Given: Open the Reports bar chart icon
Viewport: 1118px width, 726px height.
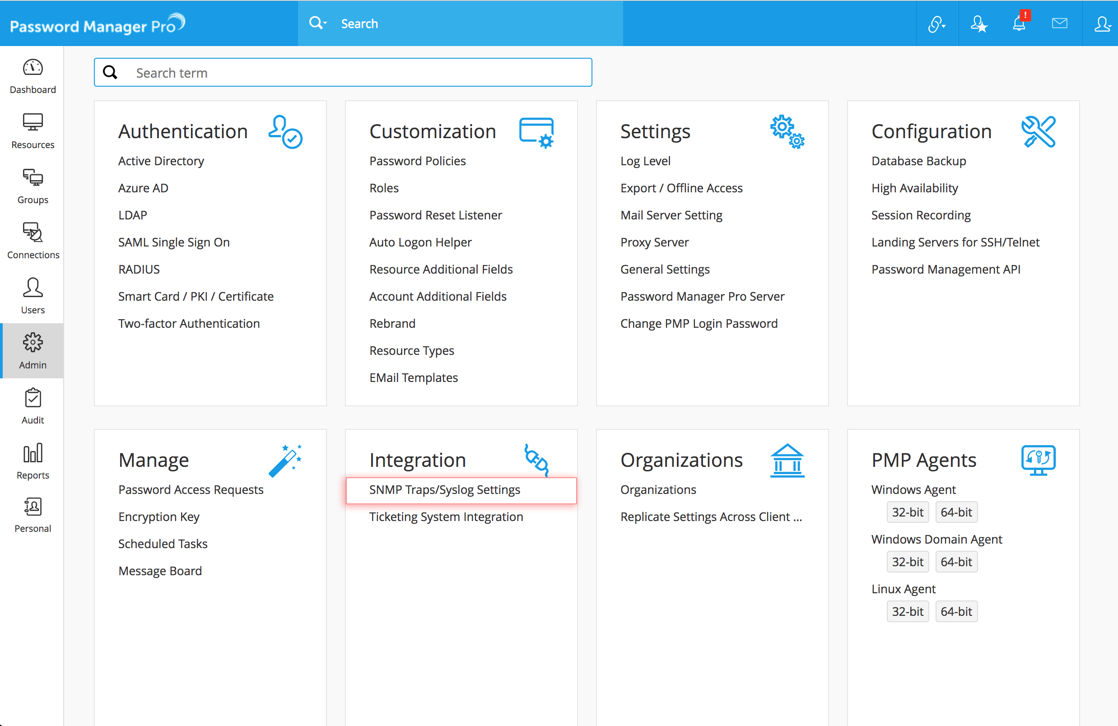Looking at the screenshot, I should (33, 461).
